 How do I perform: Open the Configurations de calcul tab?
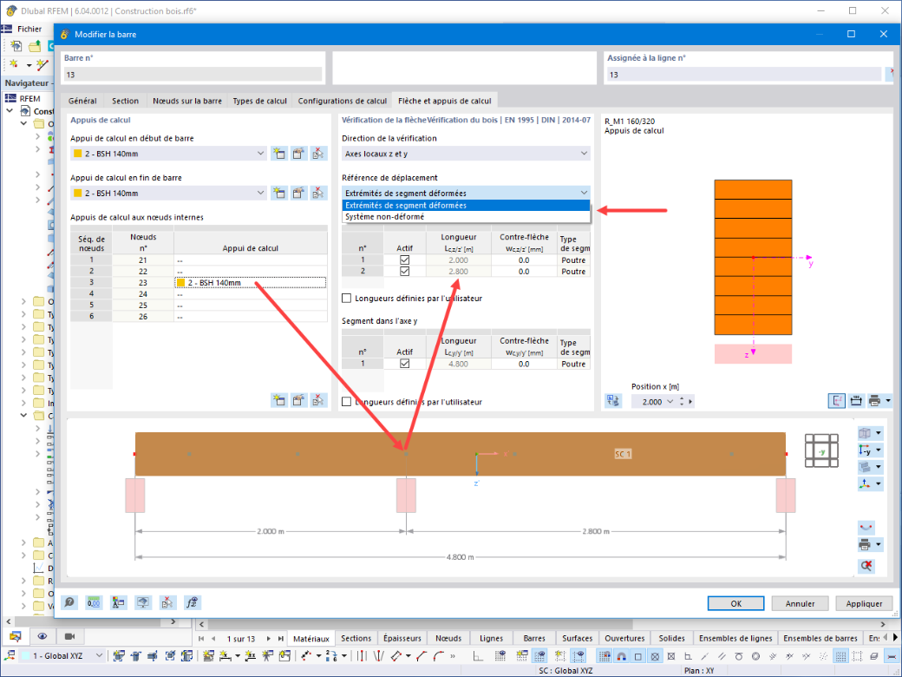coord(343,101)
